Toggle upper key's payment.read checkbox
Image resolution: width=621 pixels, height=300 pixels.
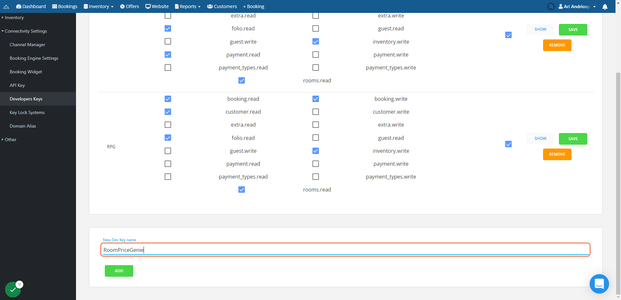[168, 55]
